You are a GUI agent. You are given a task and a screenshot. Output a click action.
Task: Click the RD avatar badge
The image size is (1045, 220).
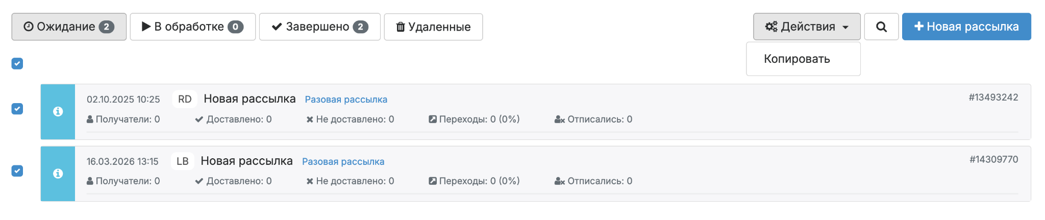185,99
